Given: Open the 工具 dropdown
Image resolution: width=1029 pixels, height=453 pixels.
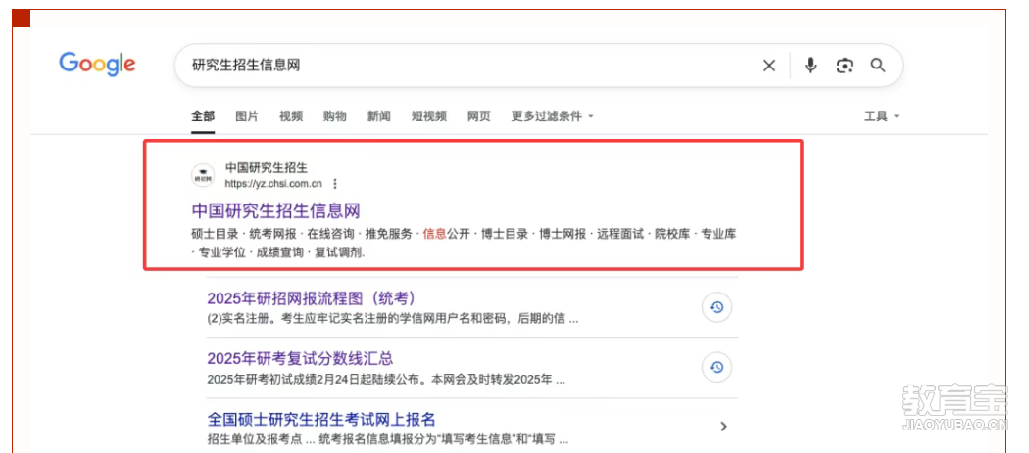Looking at the screenshot, I should (x=881, y=116).
